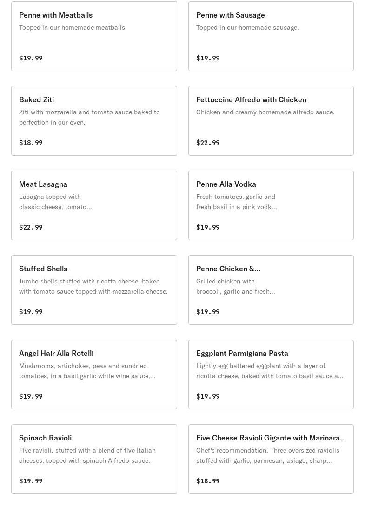Click the $22.99 price on Meat Lasagna
365x506 pixels.
click(x=31, y=227)
